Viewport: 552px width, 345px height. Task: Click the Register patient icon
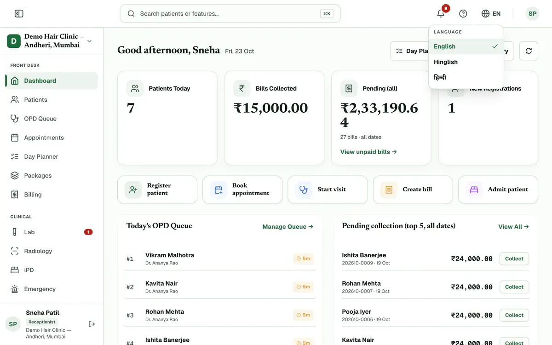coord(133,190)
